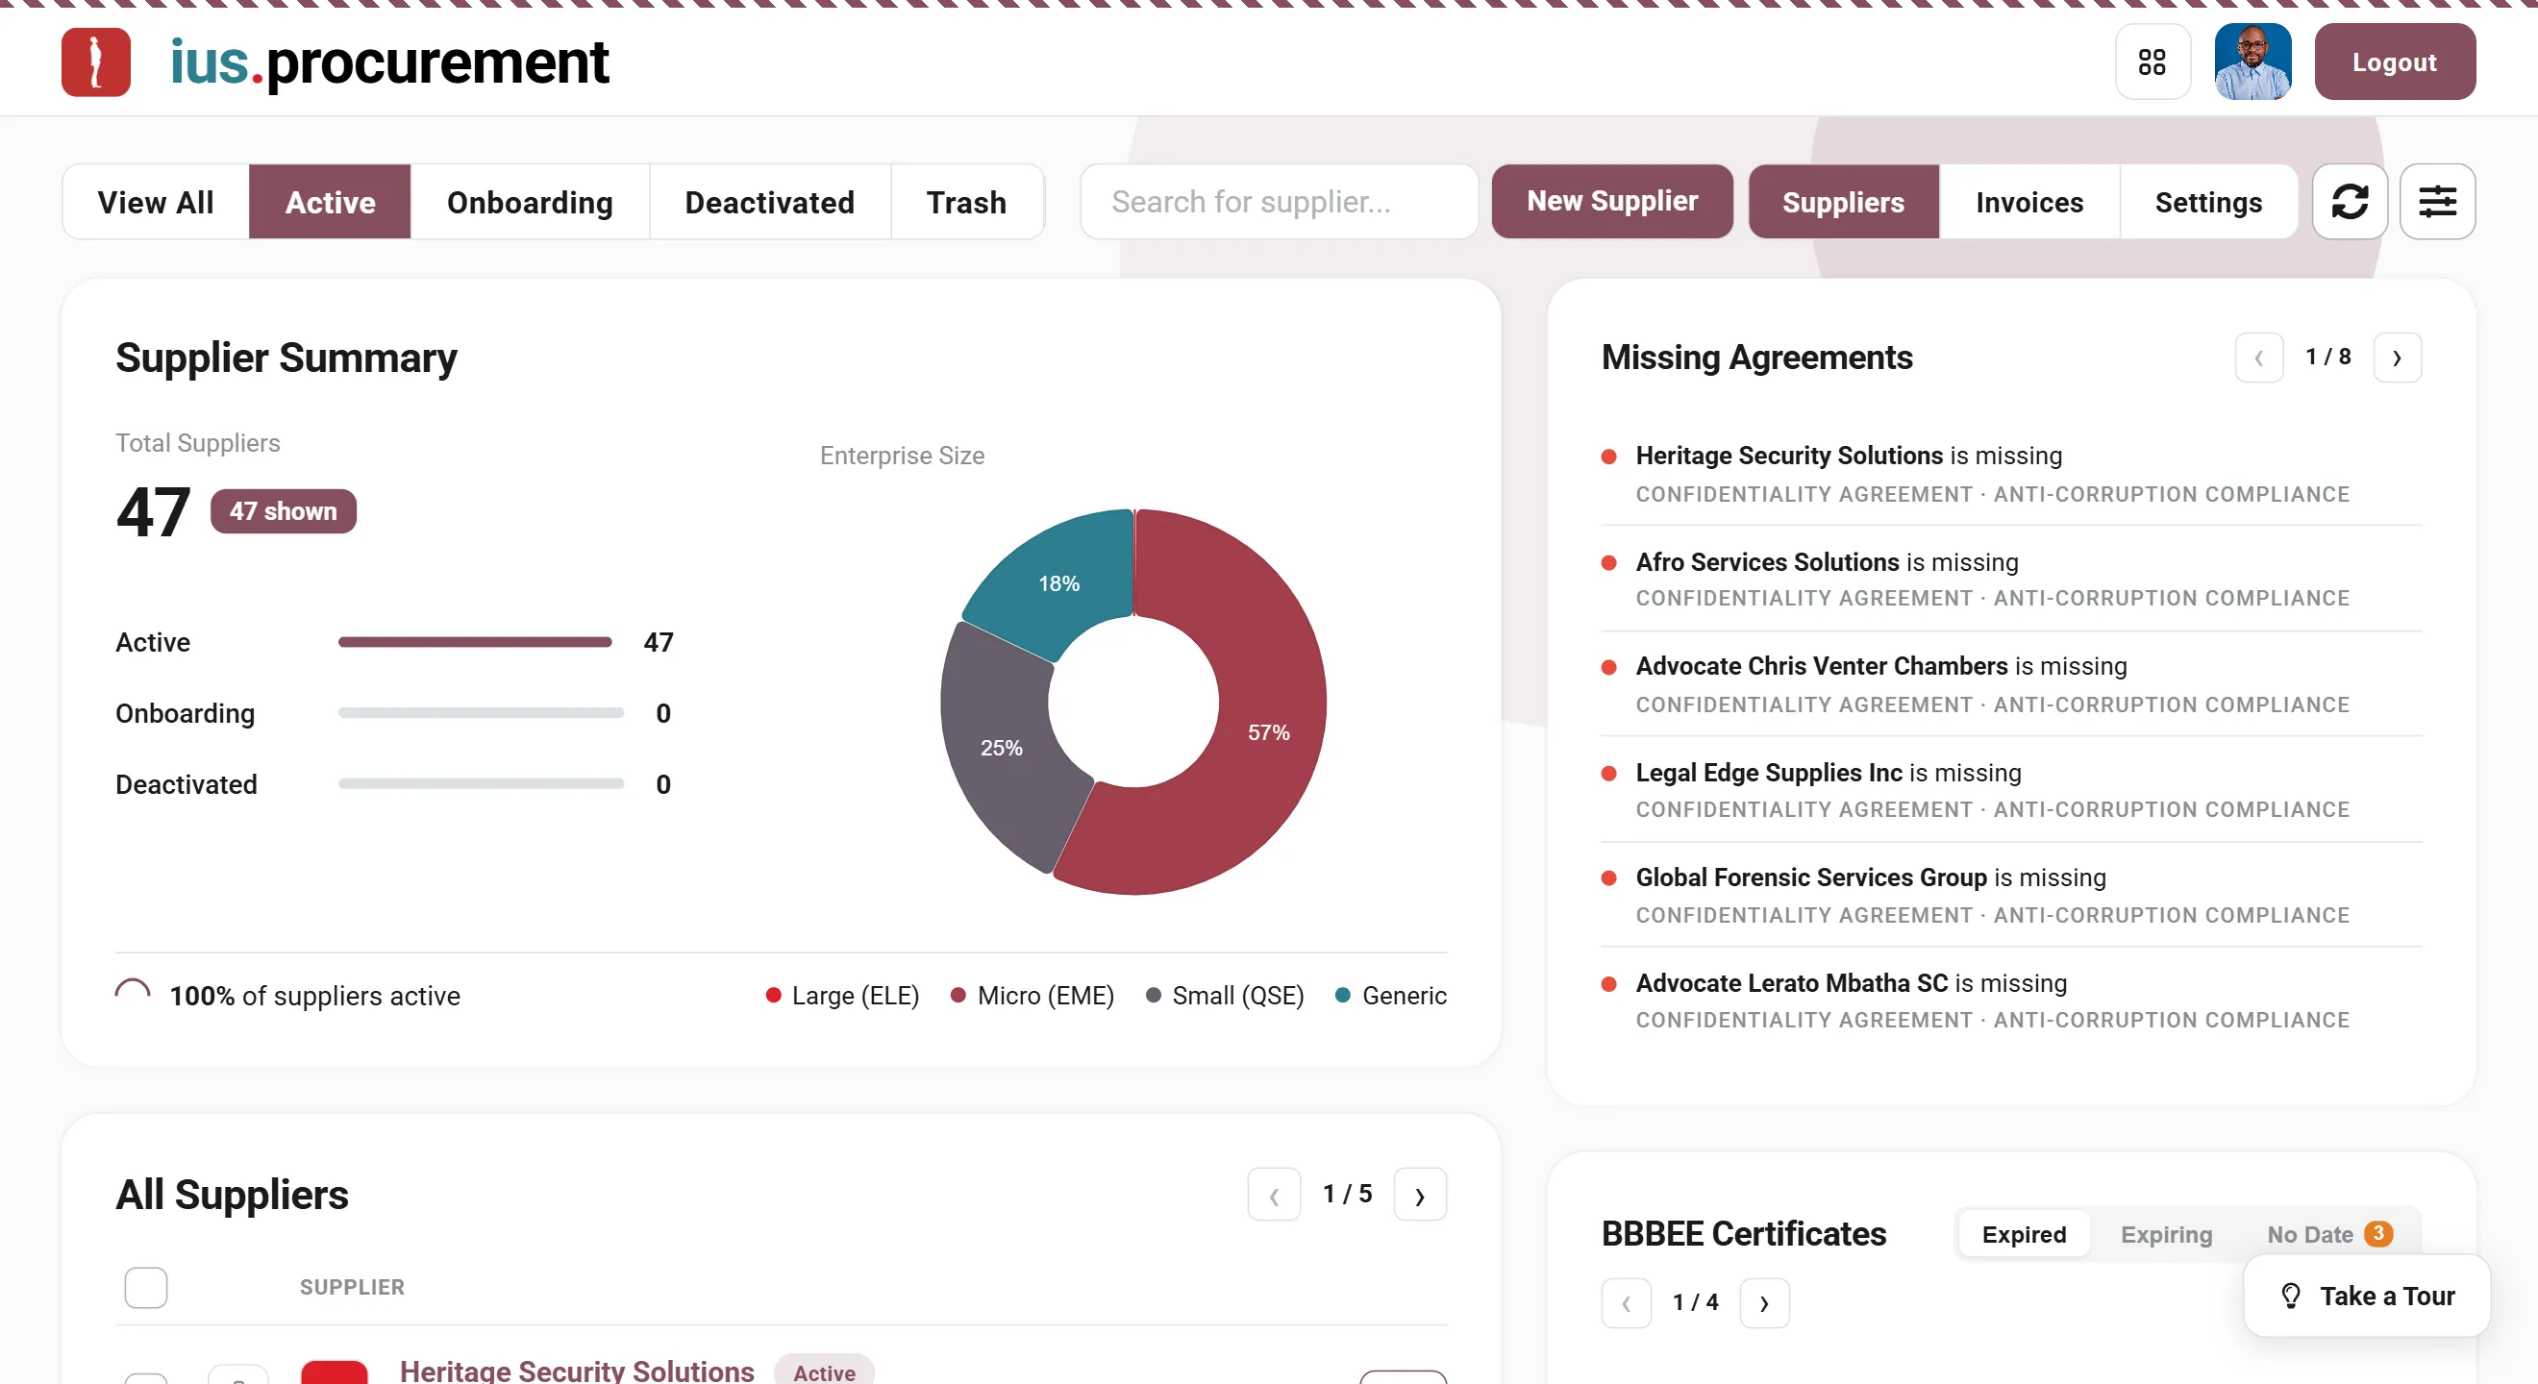
Task: Open Heritage Security Solutions supplier link
Action: [x=577, y=1371]
